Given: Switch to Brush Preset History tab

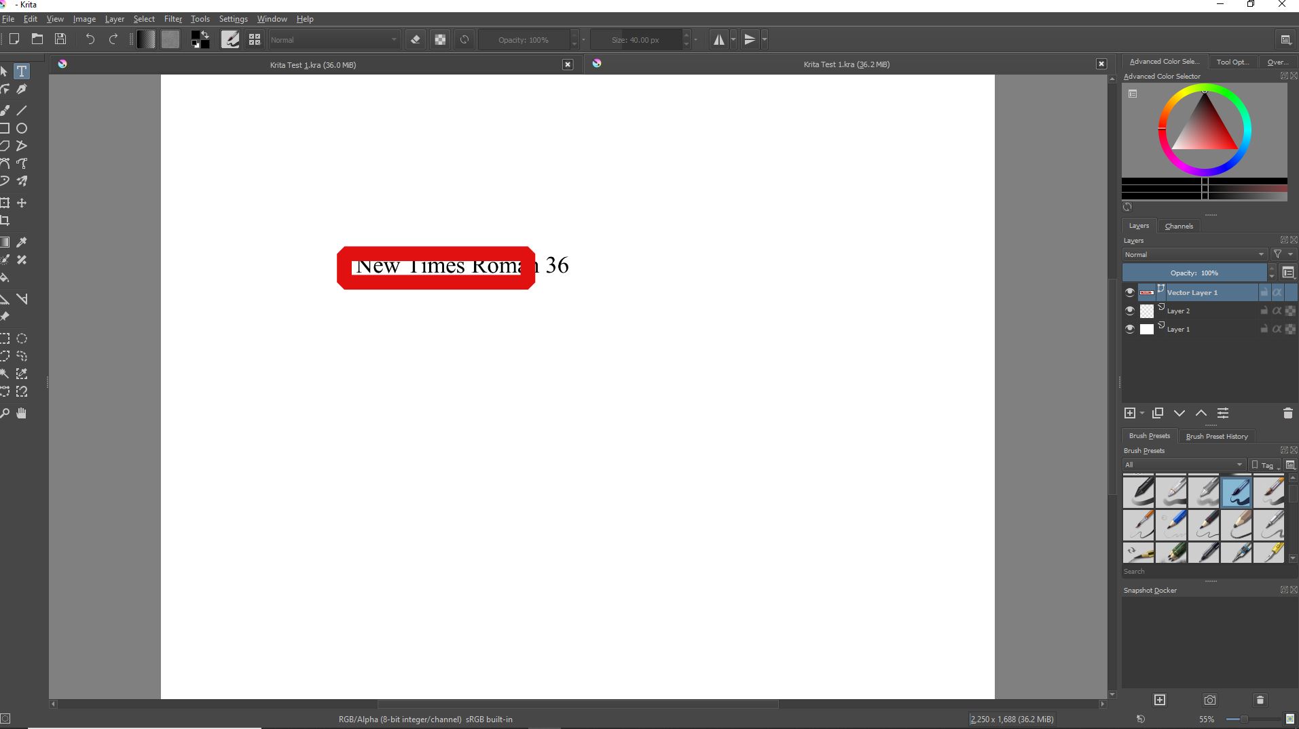Looking at the screenshot, I should click(1217, 436).
